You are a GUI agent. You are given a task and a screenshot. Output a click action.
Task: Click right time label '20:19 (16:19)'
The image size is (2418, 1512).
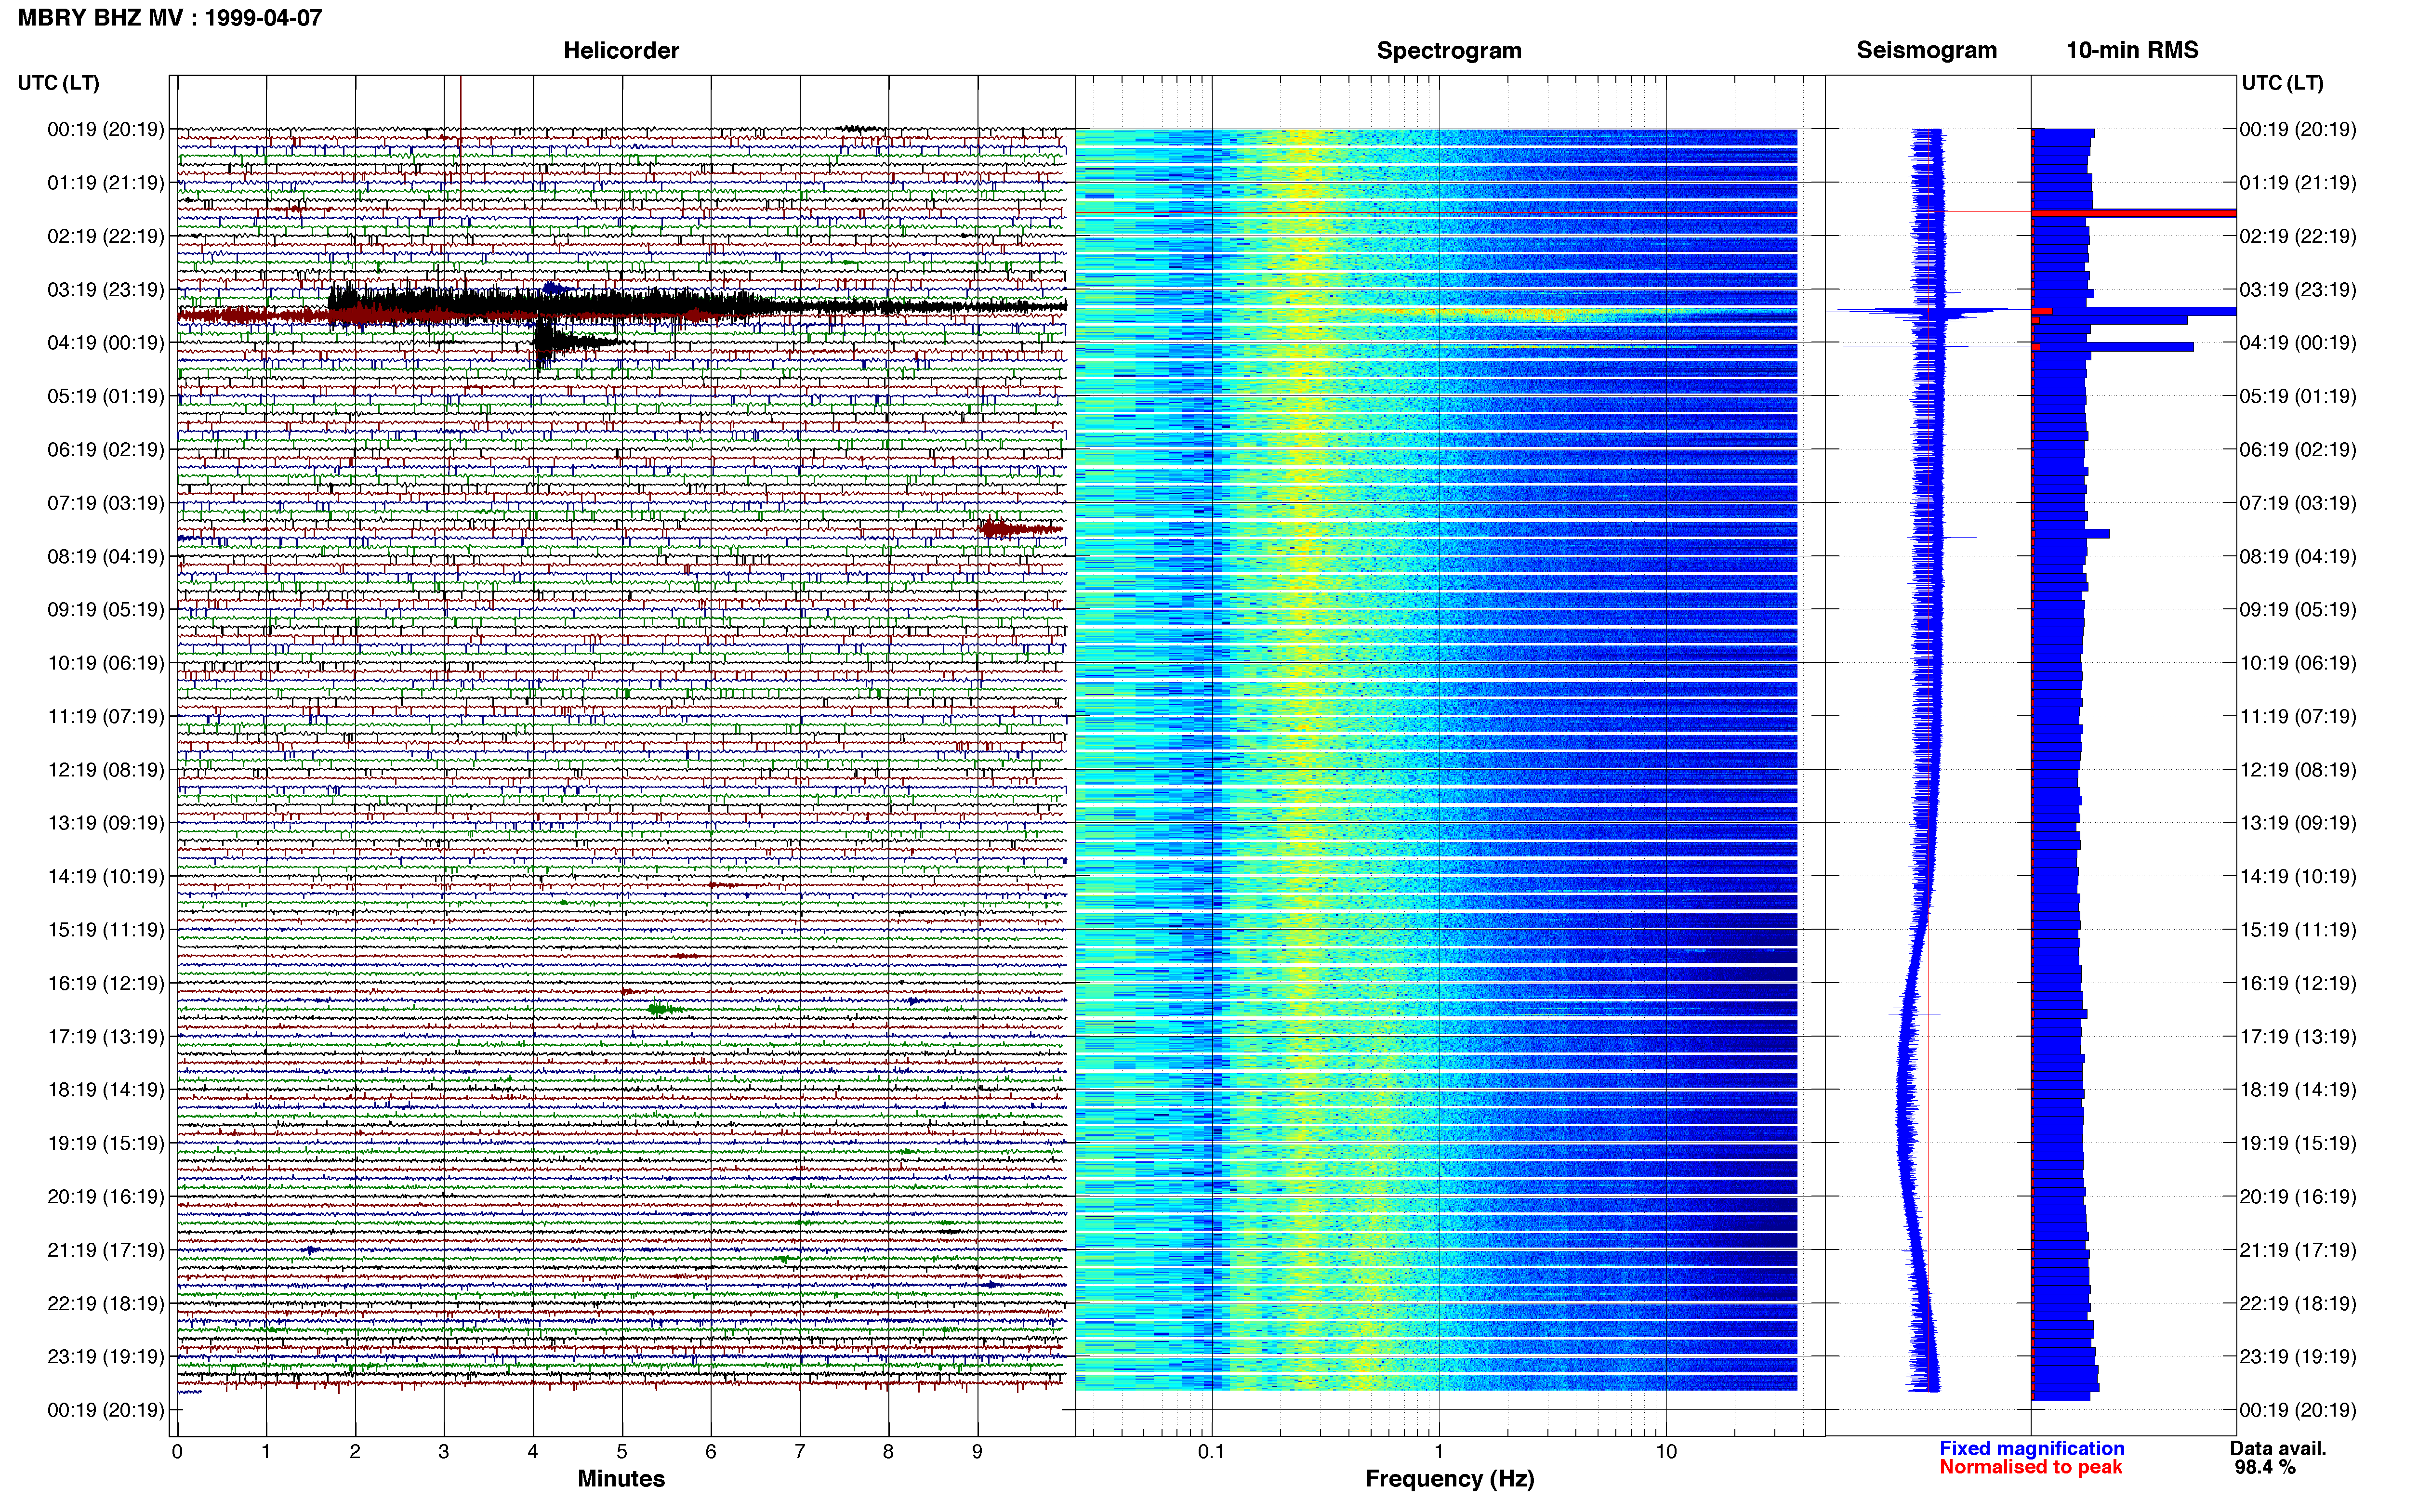tap(2297, 1197)
